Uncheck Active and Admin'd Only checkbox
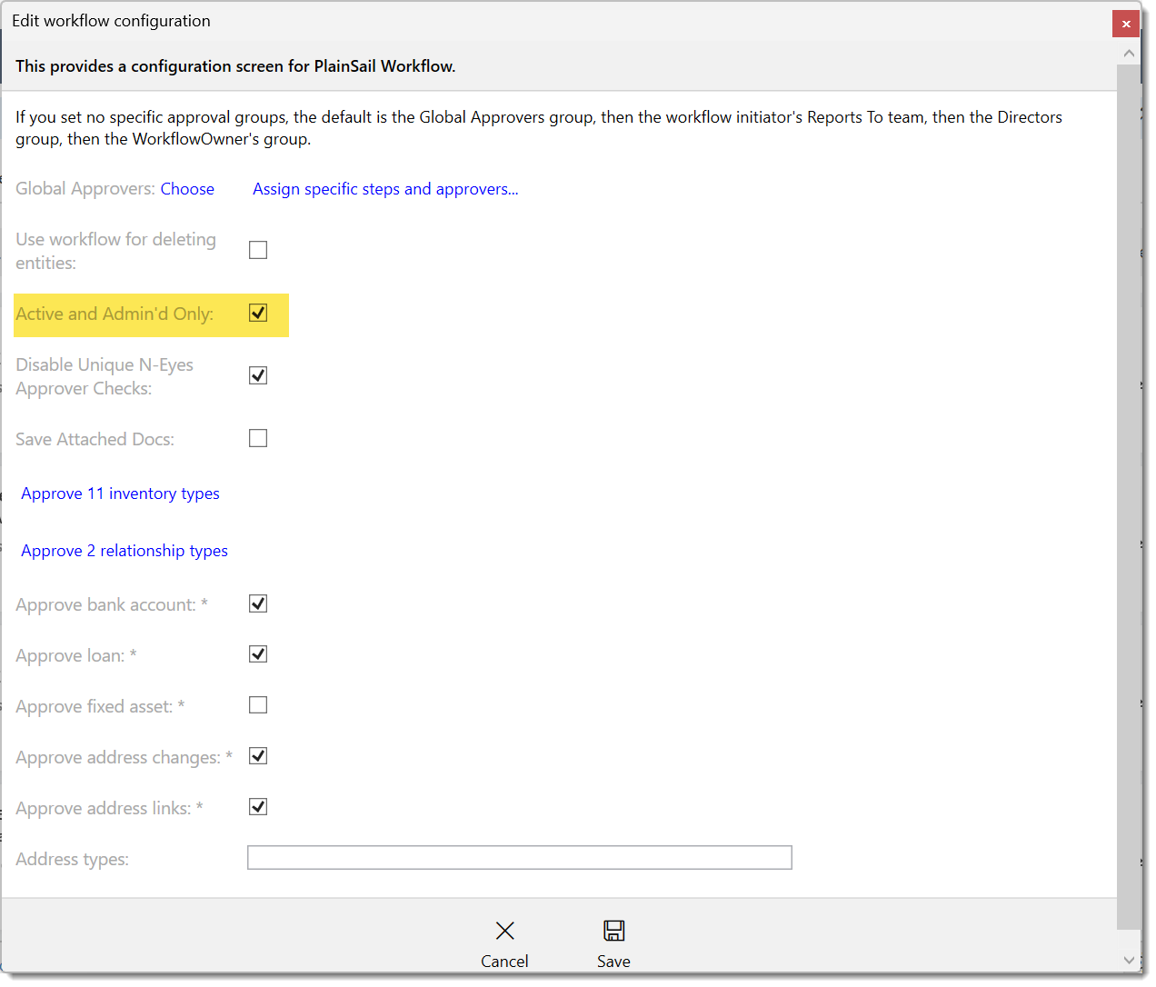The height and width of the screenshot is (987, 1156). tap(258, 314)
